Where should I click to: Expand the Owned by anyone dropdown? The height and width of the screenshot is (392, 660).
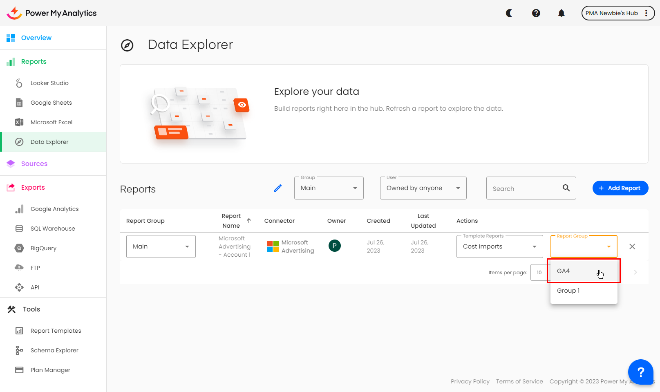click(423, 188)
